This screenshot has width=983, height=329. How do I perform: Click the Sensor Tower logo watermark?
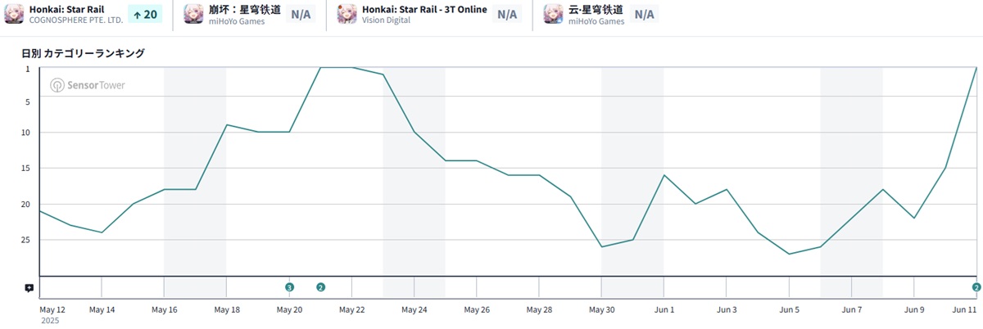[x=87, y=85]
